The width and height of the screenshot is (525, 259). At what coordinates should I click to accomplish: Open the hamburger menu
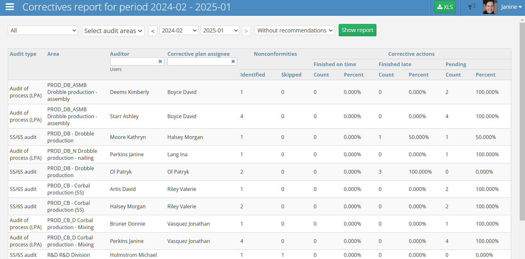10,7
